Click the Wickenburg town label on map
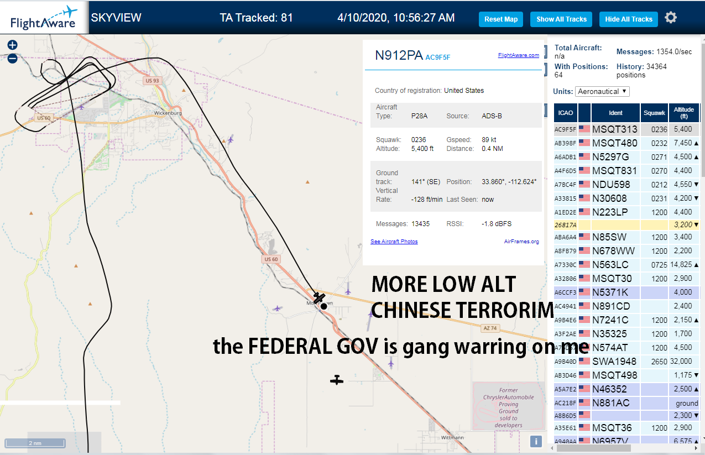The image size is (705, 455). click(168, 113)
